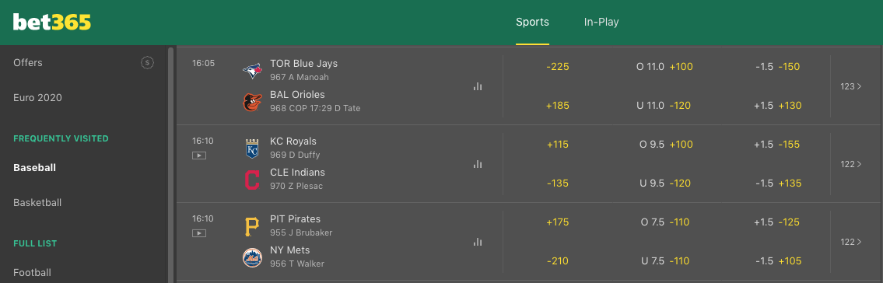Screen dimensions: 883x283
Task: Click live stream icon under KC Royals time
Action: click(x=199, y=155)
